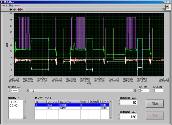Click the VI icon in top-right corner
The image size is (172, 125).
click(168, 8)
